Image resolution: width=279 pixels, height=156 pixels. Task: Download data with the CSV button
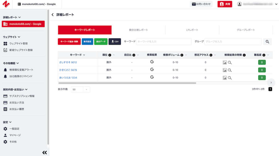(x=115, y=42)
